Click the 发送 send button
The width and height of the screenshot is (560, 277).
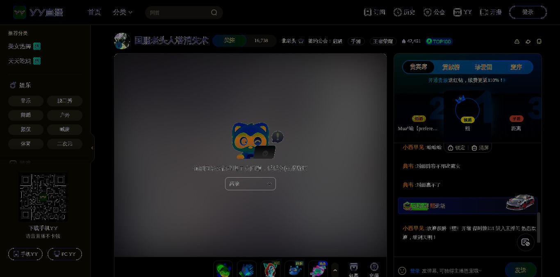point(521,270)
